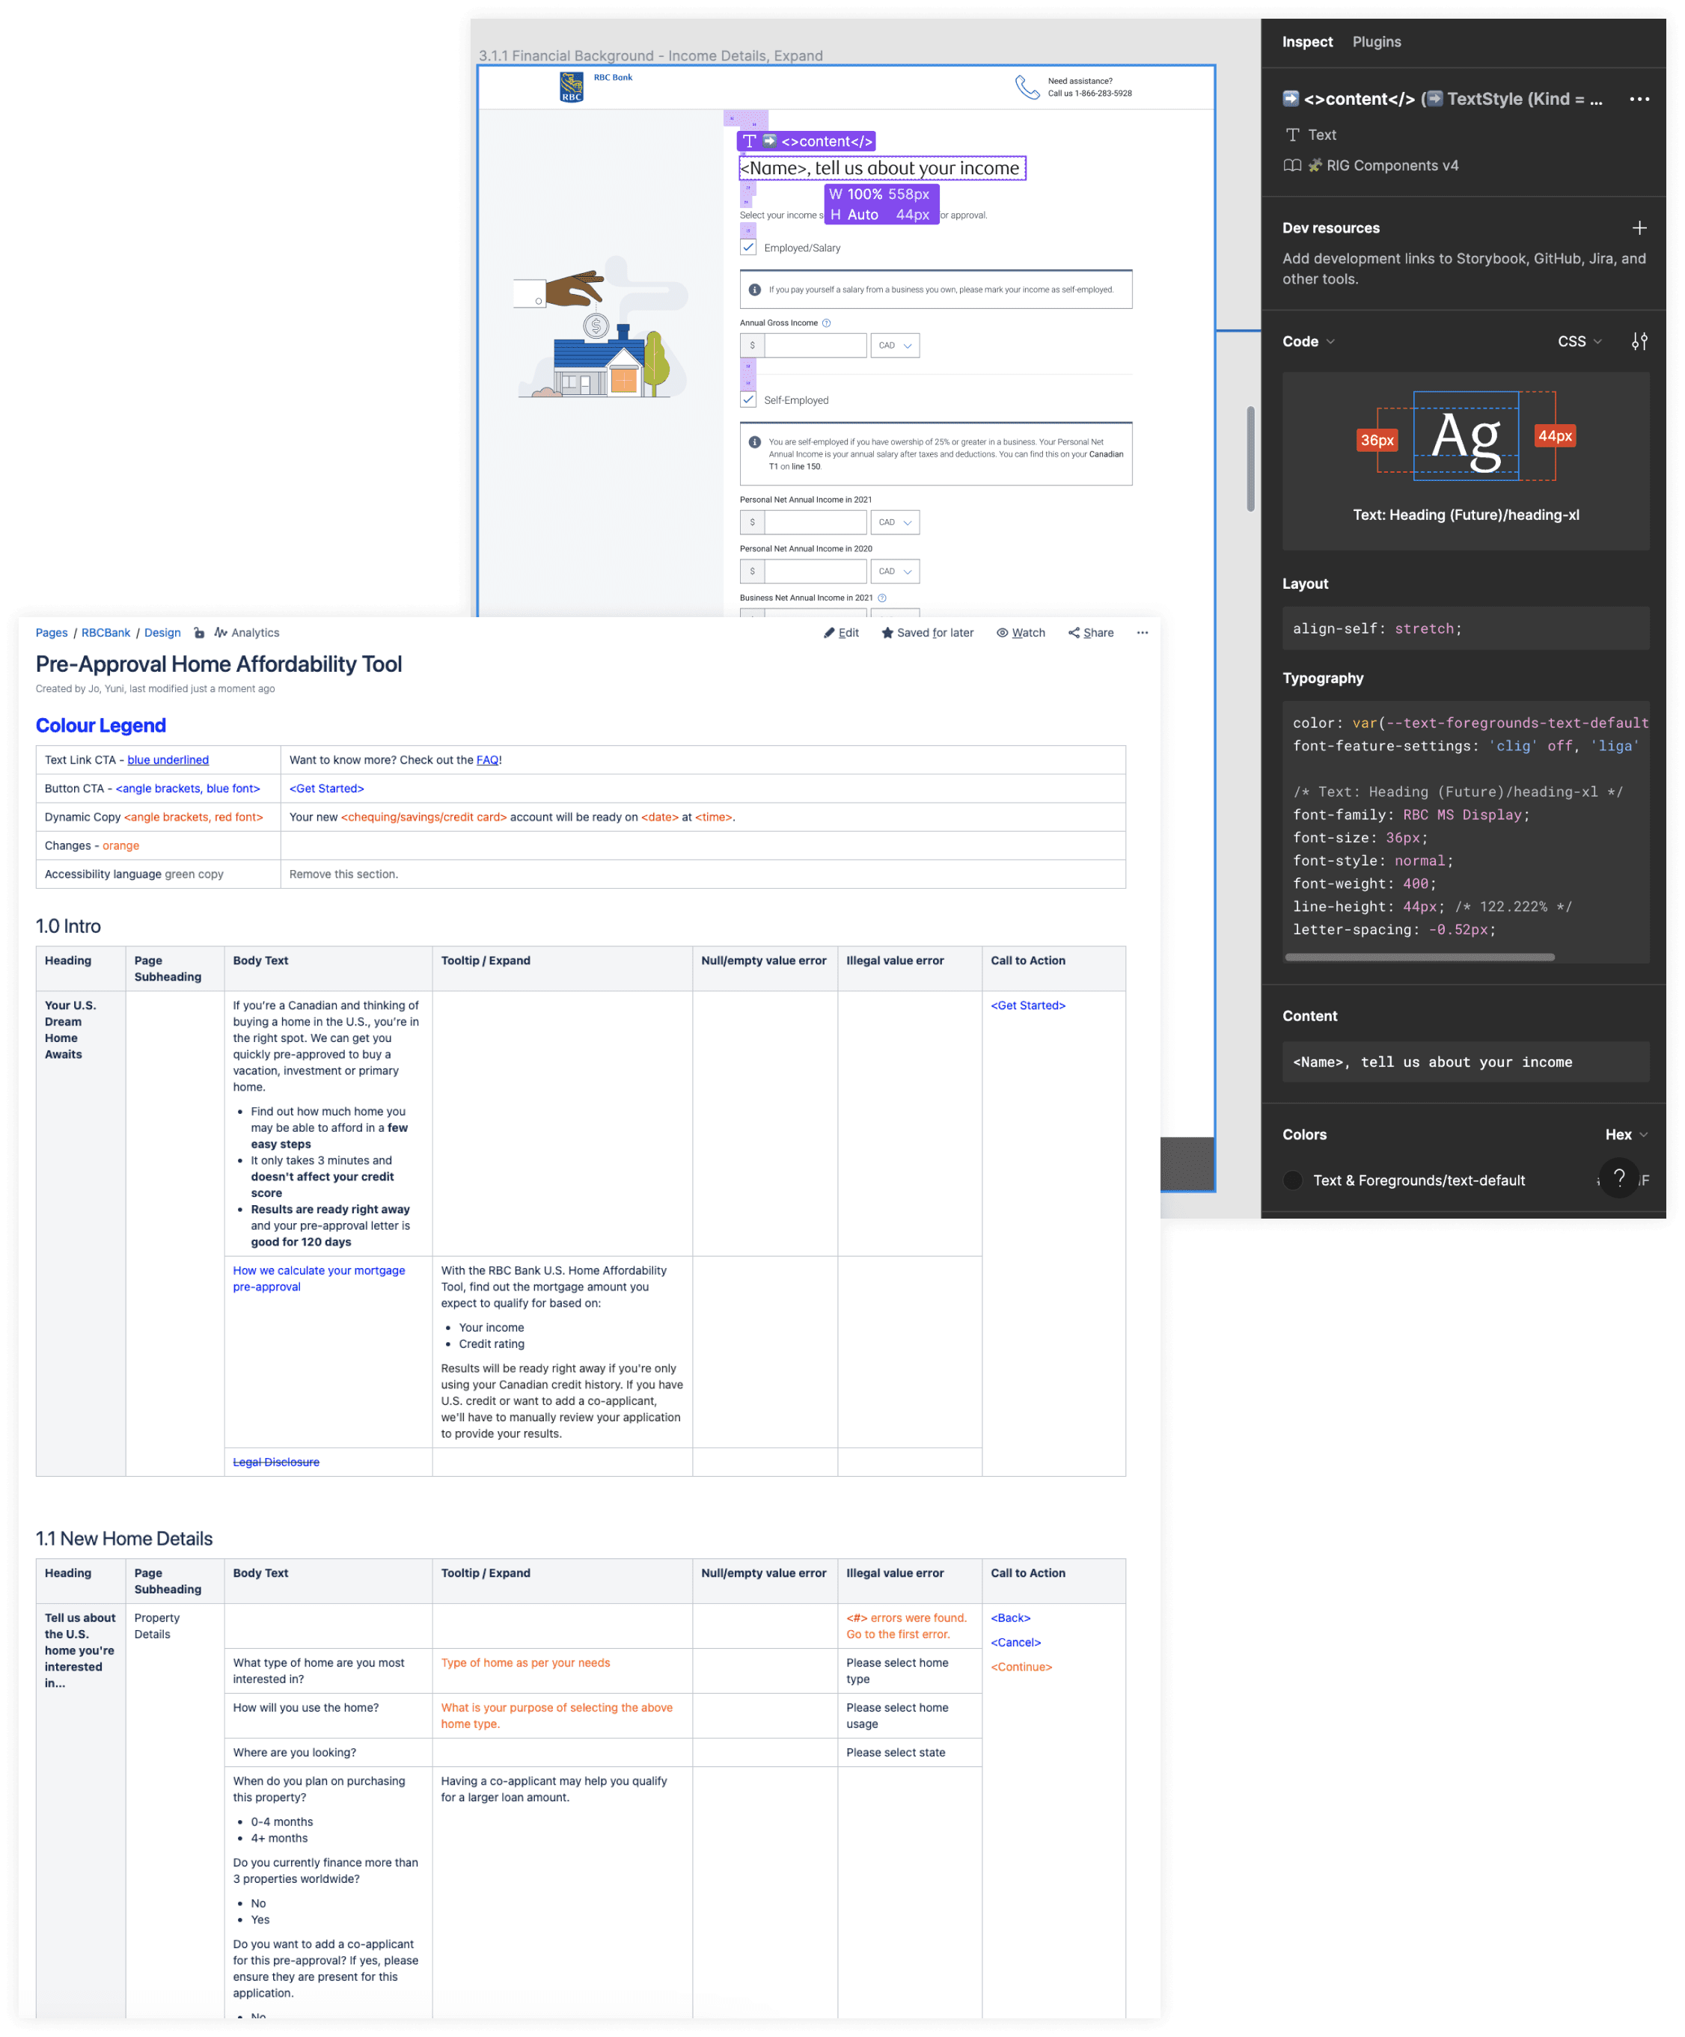Select the Inspect tab

(x=1306, y=42)
